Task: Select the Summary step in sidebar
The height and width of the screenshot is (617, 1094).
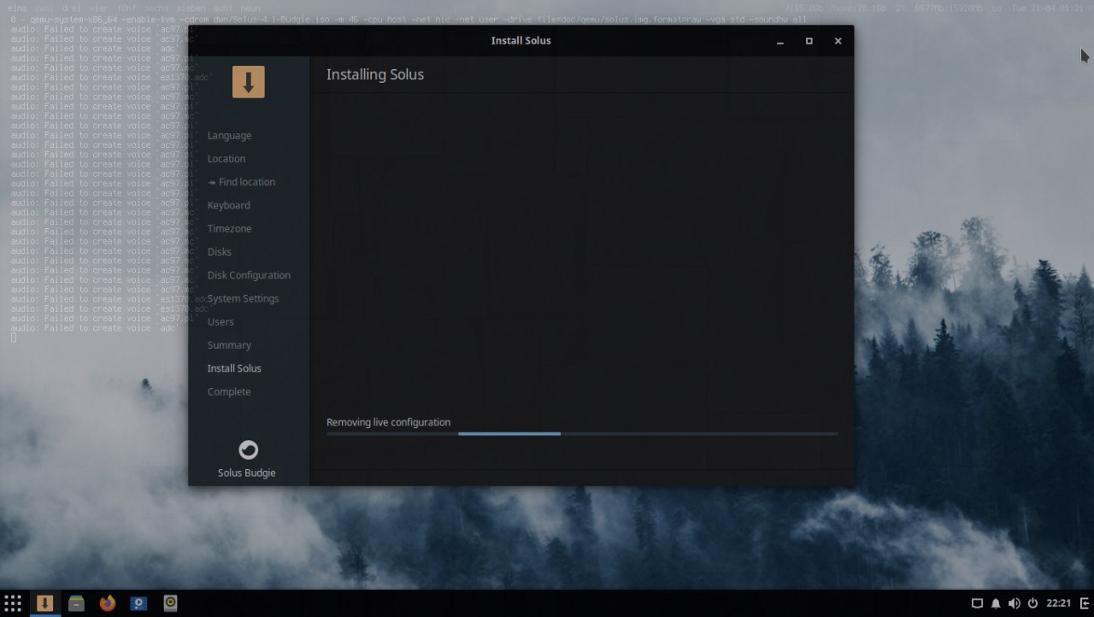Action: click(229, 345)
